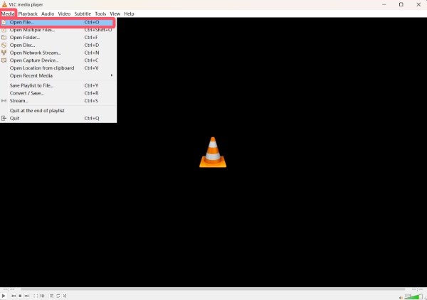Click the Open Network Stream icon
The height and width of the screenshot is (300, 427).
[4, 53]
